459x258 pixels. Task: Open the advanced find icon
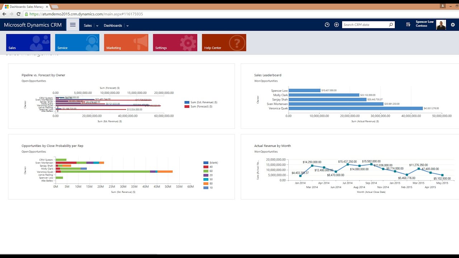point(408,25)
